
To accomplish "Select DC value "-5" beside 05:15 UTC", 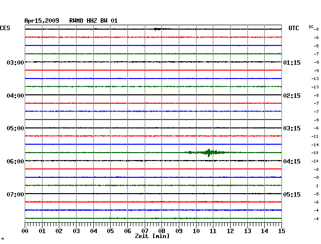I will [x=316, y=194].
